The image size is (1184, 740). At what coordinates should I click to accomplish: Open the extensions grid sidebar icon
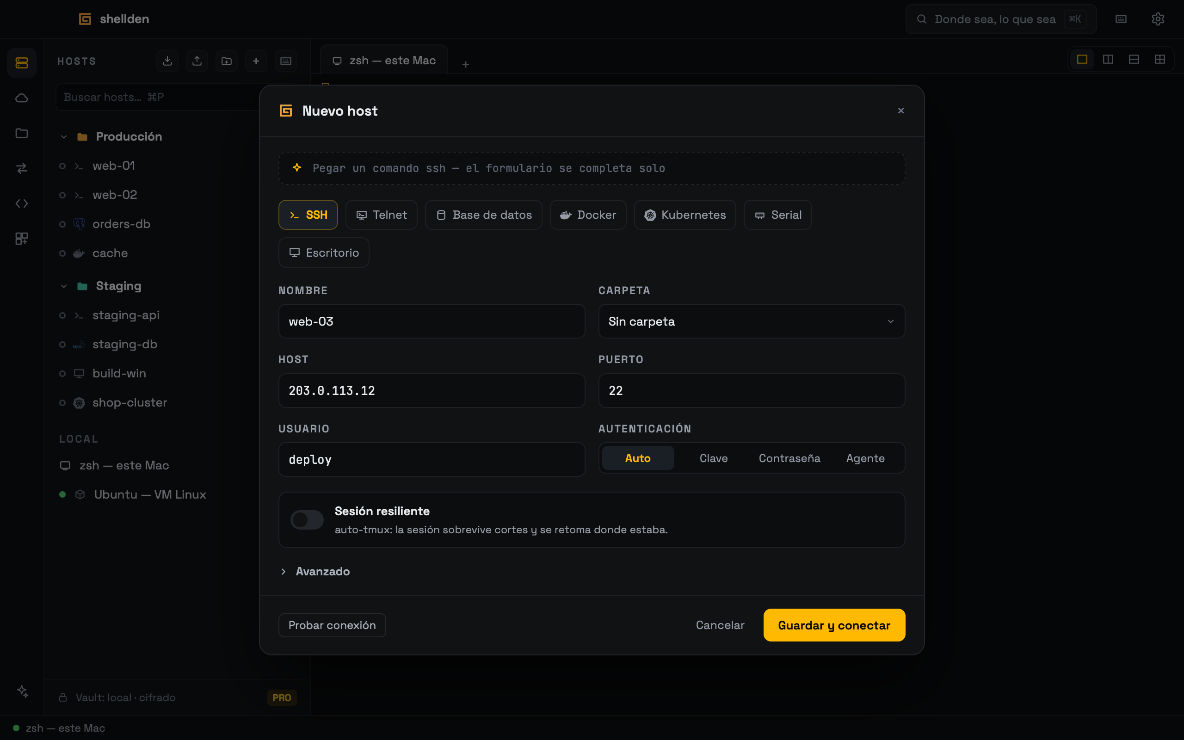coord(22,239)
